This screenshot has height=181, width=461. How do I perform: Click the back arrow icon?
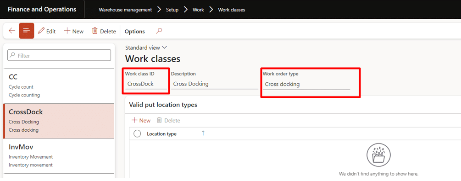(x=12, y=31)
